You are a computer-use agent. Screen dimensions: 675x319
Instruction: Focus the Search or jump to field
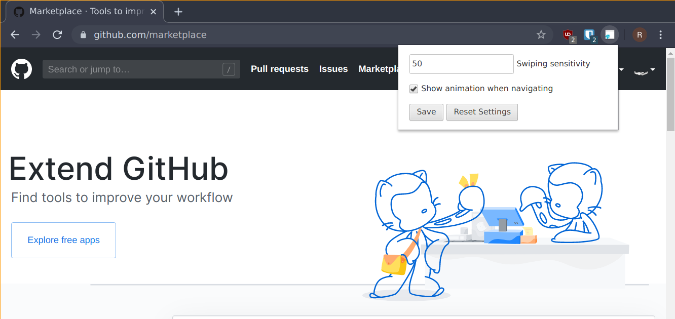[x=141, y=69]
